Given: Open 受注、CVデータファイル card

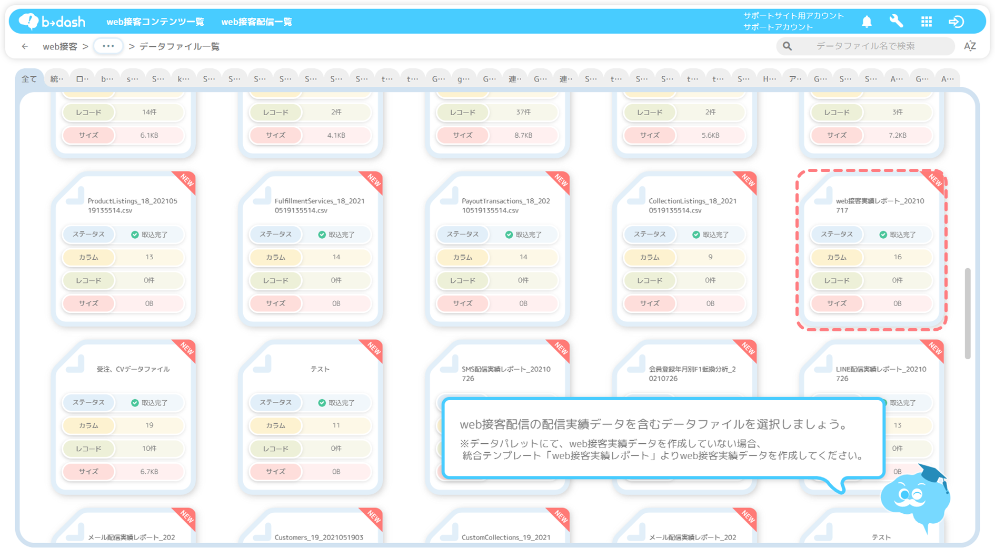Looking at the screenshot, I should 123,418.
